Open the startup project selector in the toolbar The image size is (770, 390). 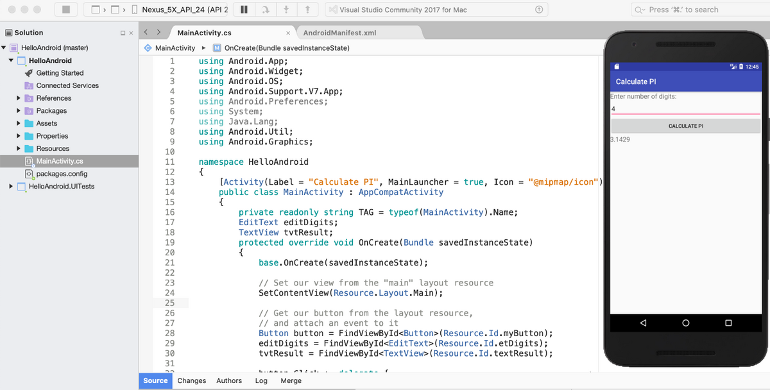click(x=96, y=10)
